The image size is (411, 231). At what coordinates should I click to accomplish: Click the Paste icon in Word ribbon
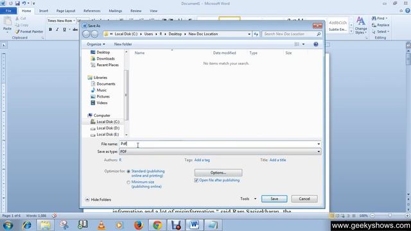7,21
